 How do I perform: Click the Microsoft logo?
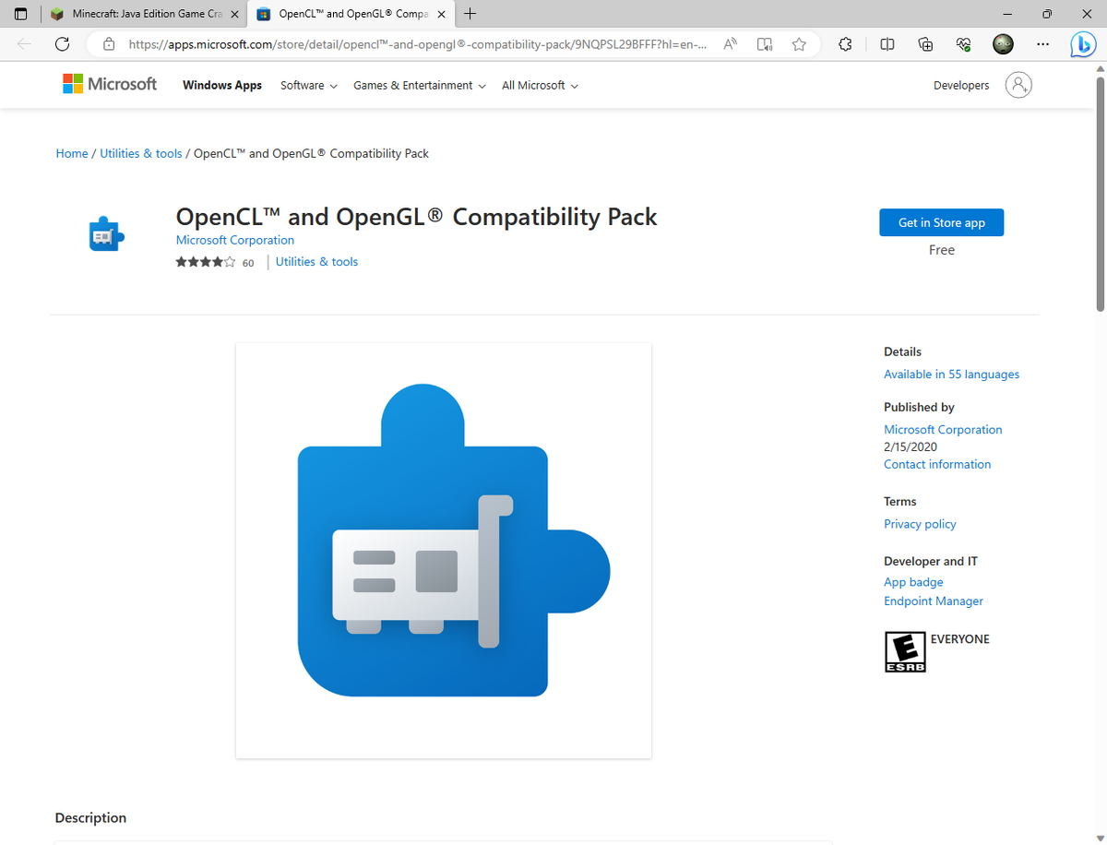[x=110, y=84]
